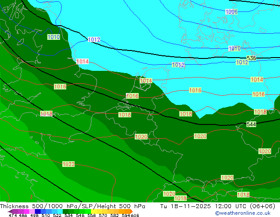
Task: Click the 1010 label below the 1006 label
Action: pyautogui.click(x=235, y=49)
